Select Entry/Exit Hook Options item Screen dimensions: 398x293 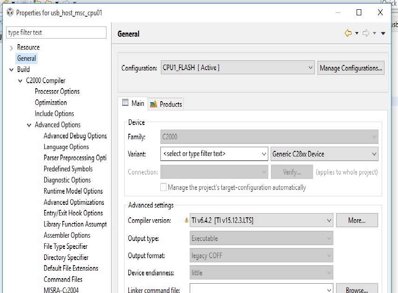tap(73, 213)
